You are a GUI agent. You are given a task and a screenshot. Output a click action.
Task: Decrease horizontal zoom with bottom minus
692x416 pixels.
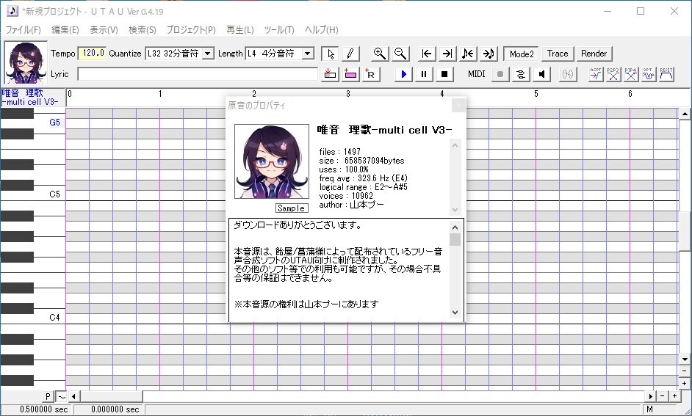[x=662, y=396]
